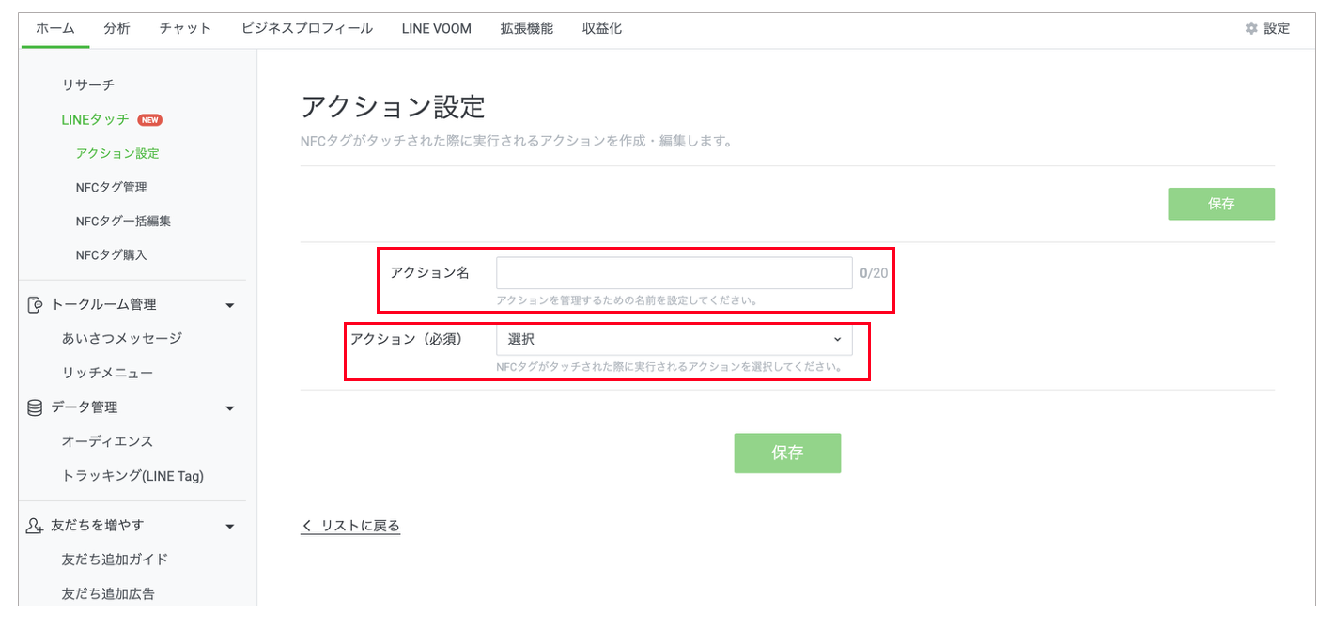The width and height of the screenshot is (1333, 629).
Task: Switch to the 分析 tab
Action: (117, 28)
